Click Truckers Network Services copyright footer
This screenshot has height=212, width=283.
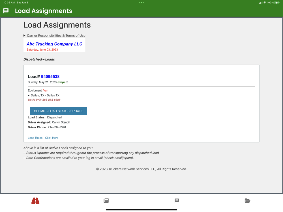click(141, 169)
